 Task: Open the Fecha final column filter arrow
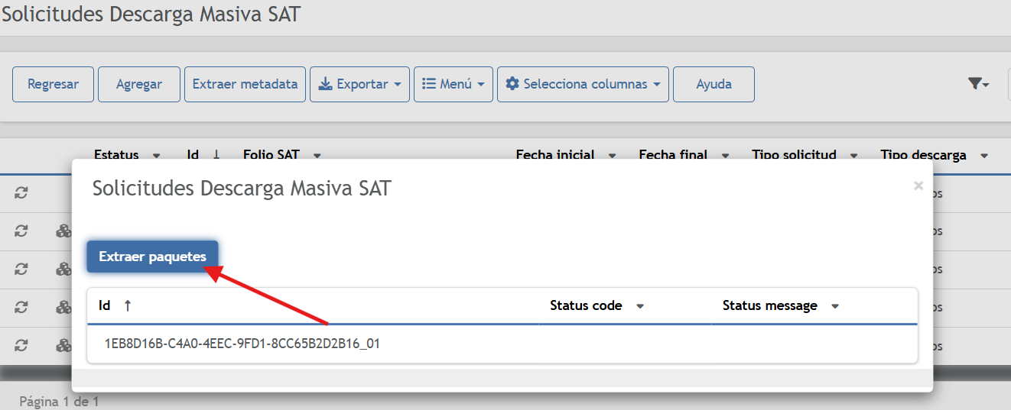pos(725,155)
